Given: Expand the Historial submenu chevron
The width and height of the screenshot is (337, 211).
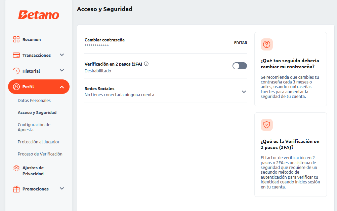Looking at the screenshot, I should (x=62, y=70).
